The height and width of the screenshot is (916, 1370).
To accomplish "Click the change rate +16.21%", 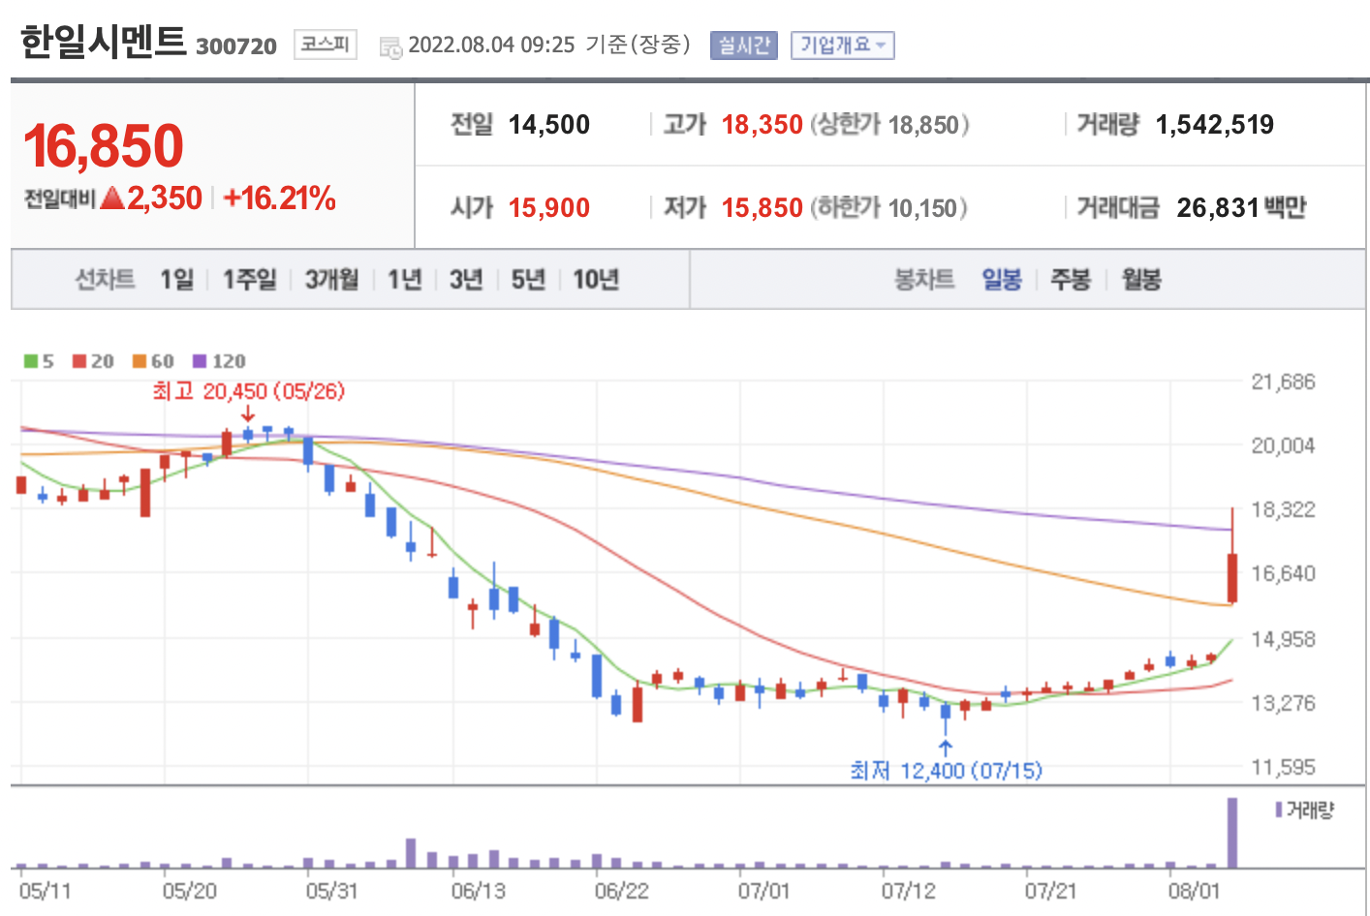I will [x=279, y=198].
